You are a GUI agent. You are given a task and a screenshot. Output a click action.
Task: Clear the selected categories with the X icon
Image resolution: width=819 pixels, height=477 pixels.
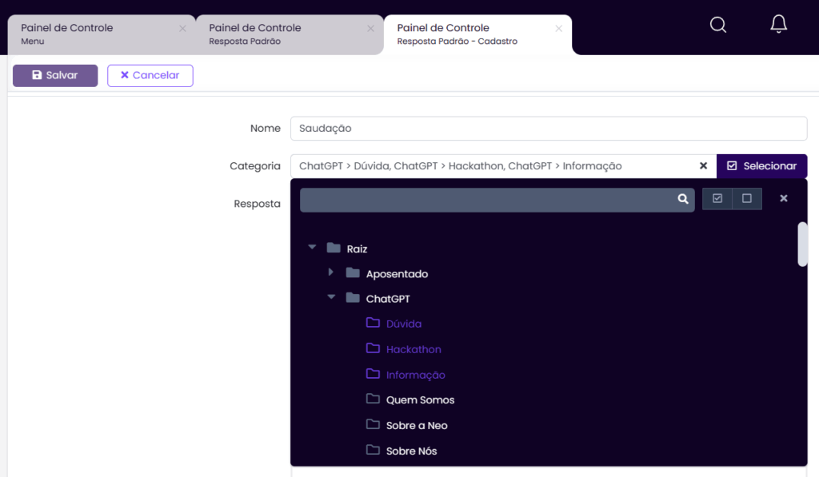(703, 165)
